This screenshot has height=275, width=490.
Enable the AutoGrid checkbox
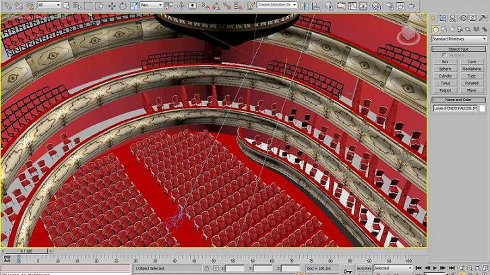pyautogui.click(x=444, y=55)
